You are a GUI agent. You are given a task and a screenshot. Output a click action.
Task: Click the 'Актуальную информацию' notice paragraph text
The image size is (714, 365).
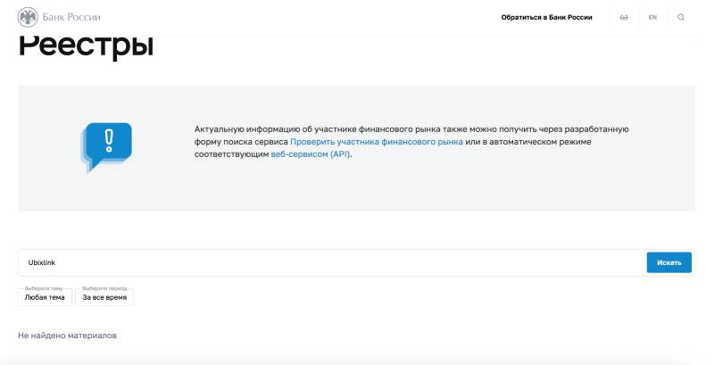point(417,129)
